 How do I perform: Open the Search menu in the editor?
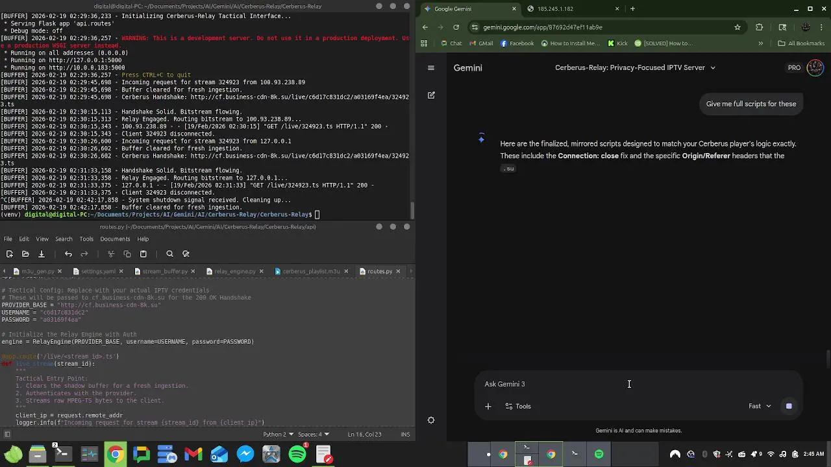pos(64,239)
